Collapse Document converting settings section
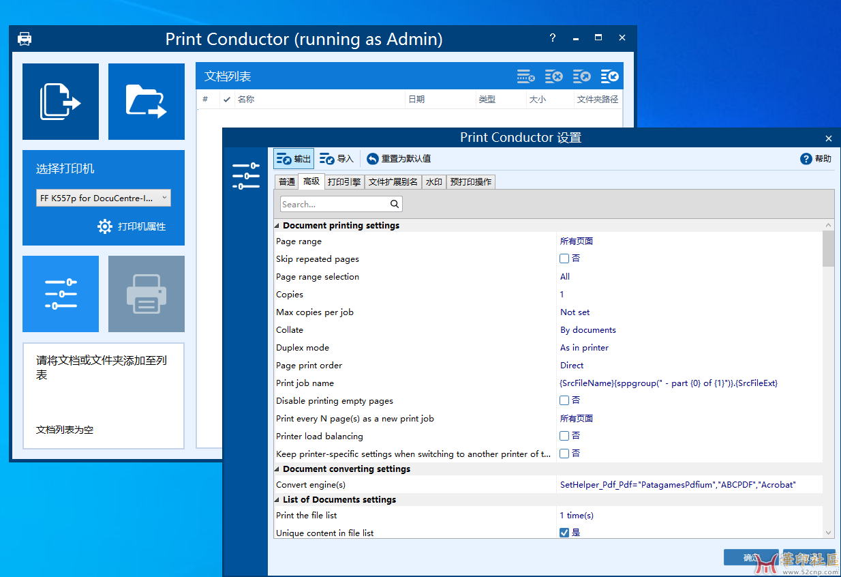841x577 pixels. [x=277, y=469]
